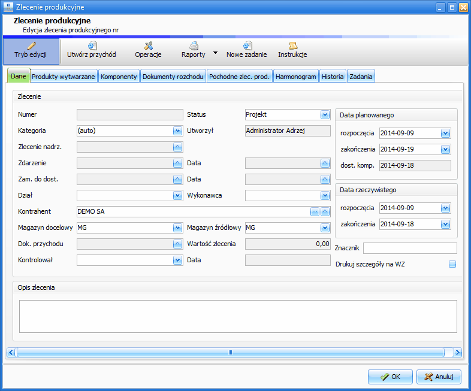The image size is (471, 391).
Task: Switch to the Komponenty tab
Action: [x=119, y=77]
